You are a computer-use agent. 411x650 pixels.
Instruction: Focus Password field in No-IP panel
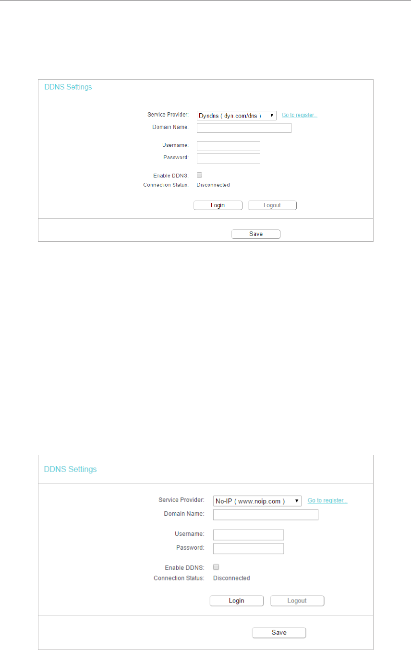coord(248,548)
